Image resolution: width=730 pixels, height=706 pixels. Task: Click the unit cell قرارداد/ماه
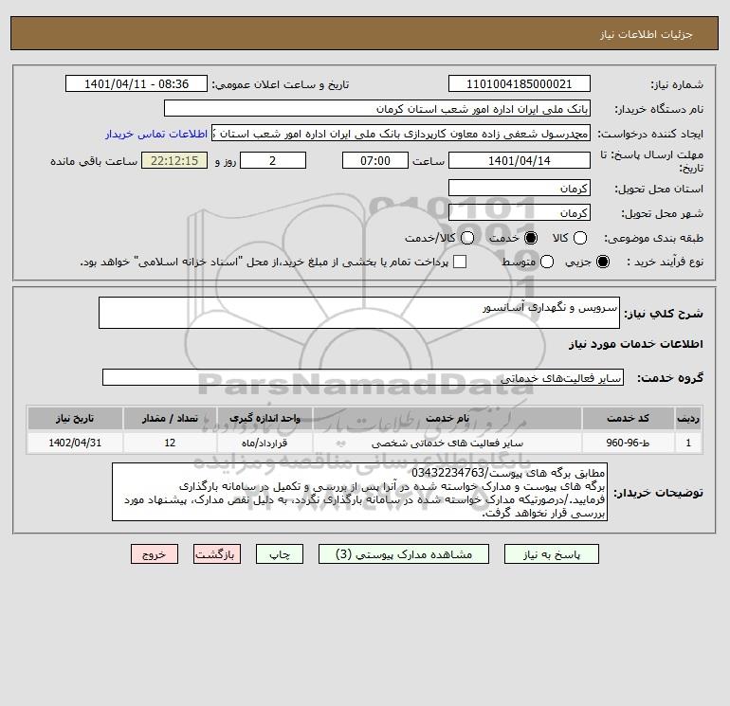click(x=265, y=444)
